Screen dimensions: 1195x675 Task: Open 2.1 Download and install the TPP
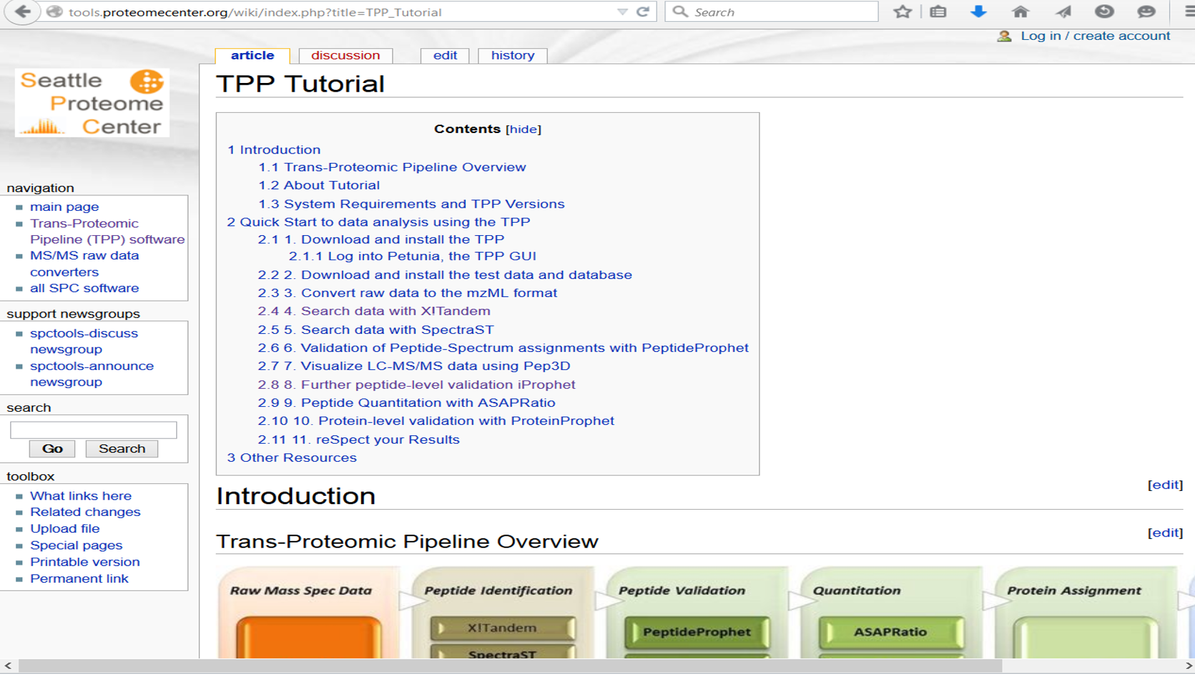pos(381,240)
